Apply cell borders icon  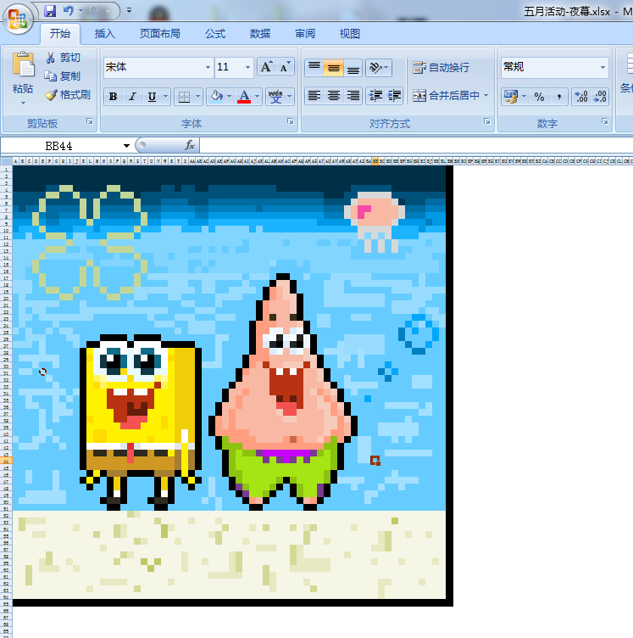pyautogui.click(x=185, y=97)
